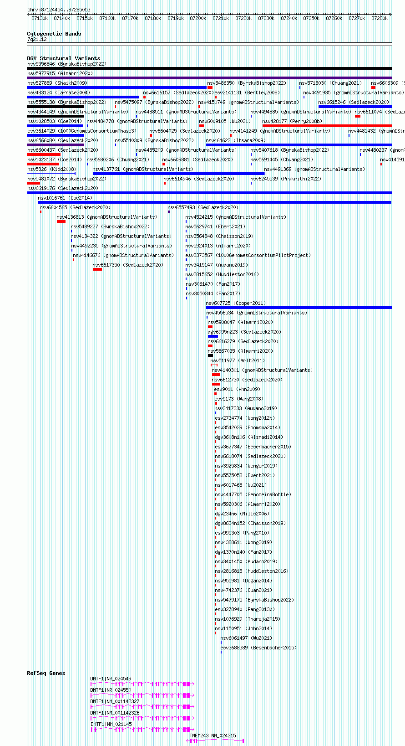
Task: Click the nsv5826 (Kidd2008) label
Action: tap(51, 169)
